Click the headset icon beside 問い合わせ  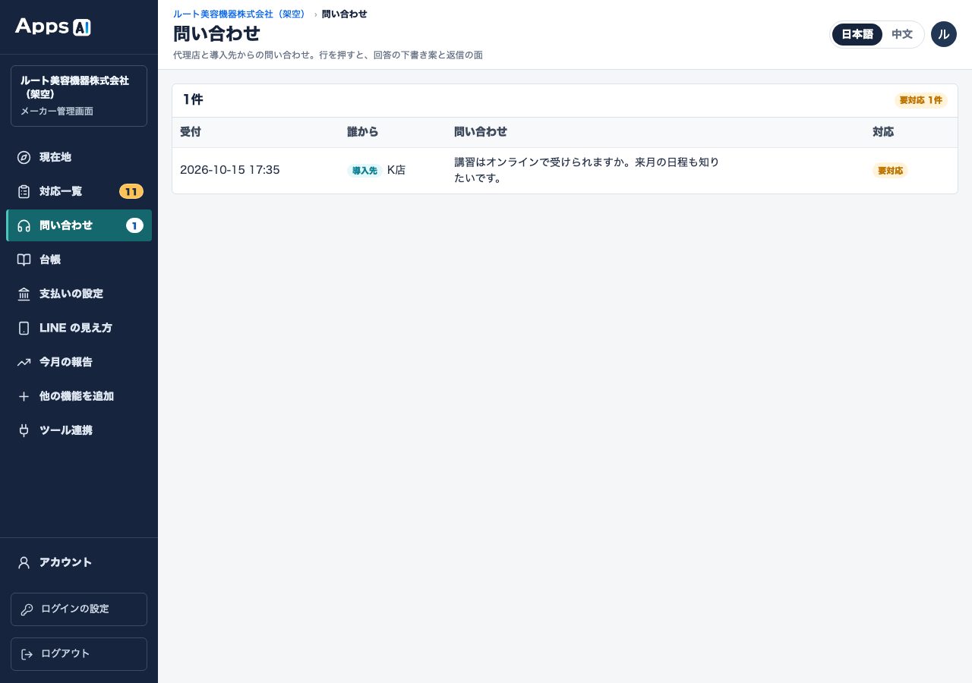point(24,225)
